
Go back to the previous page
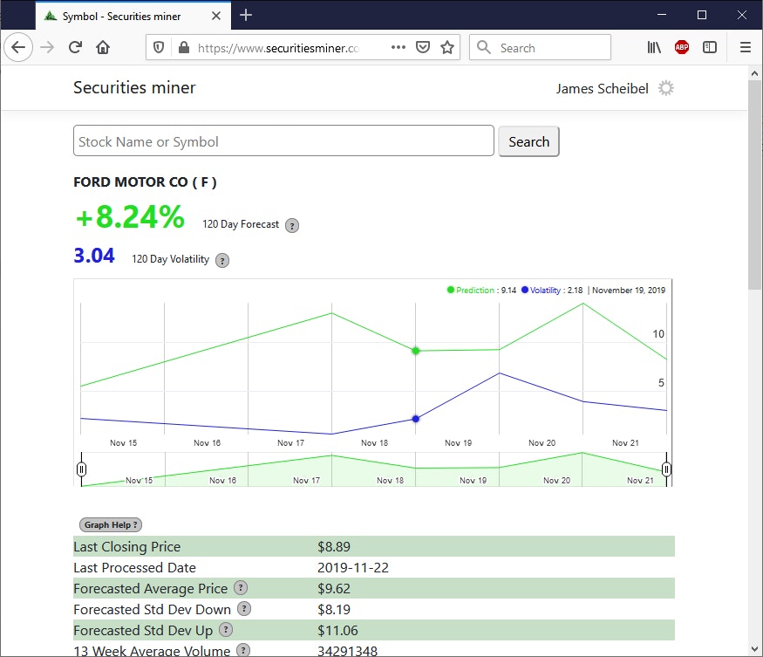[x=18, y=47]
